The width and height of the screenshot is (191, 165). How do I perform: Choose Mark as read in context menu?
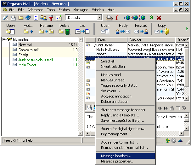tap(111, 75)
